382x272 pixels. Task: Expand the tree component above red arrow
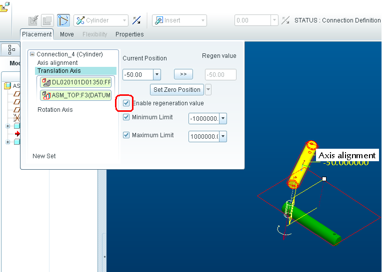coord(8,126)
